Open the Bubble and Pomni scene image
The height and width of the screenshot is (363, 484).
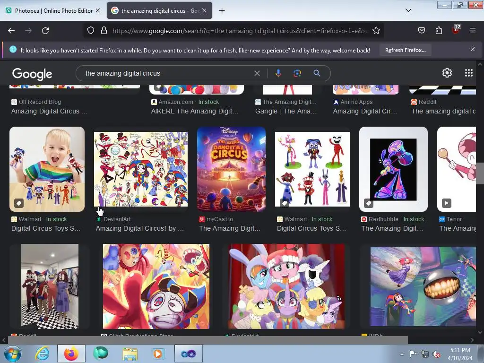(423, 286)
